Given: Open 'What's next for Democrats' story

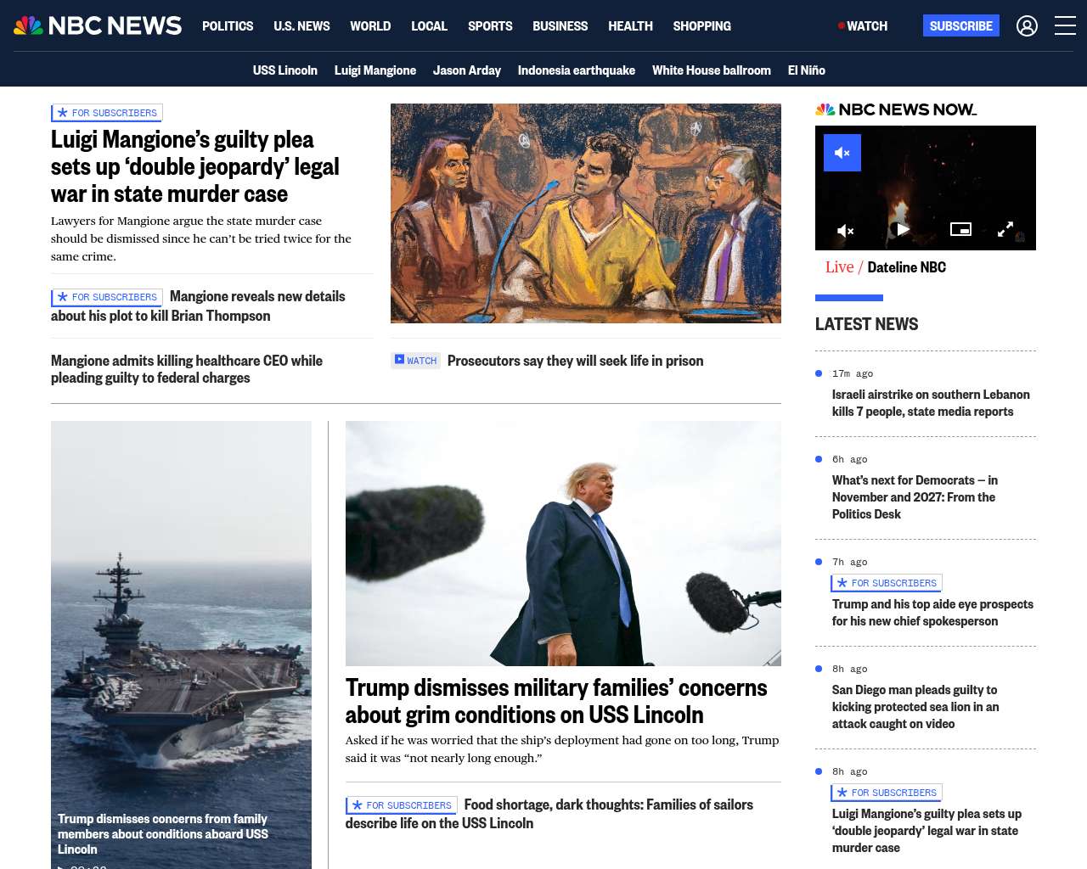Looking at the screenshot, I should click(x=915, y=497).
